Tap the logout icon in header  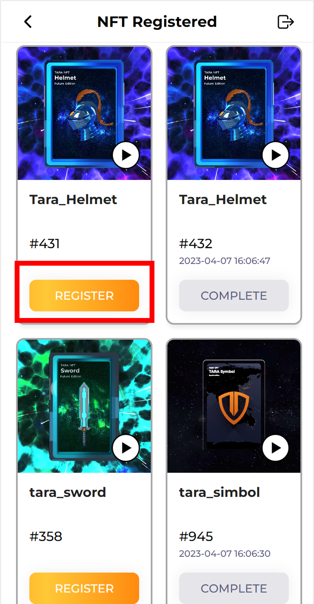click(x=286, y=22)
